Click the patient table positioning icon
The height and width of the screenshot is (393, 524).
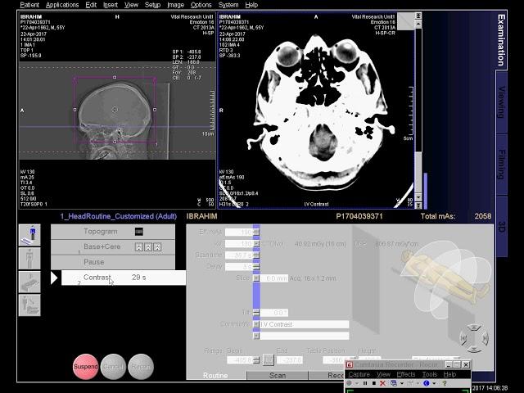click(29, 282)
